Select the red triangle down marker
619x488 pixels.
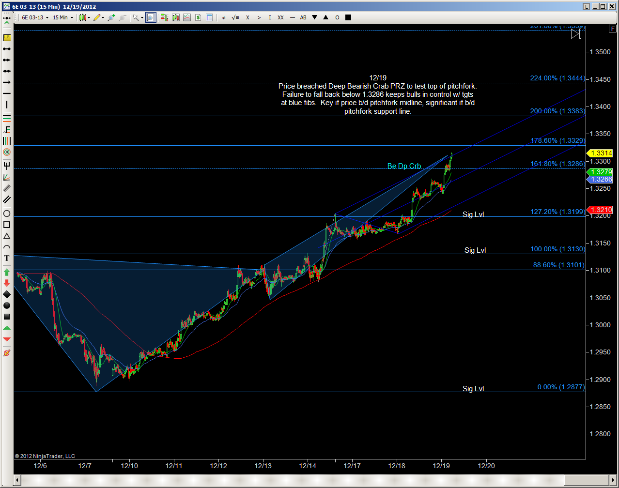(x=7, y=339)
